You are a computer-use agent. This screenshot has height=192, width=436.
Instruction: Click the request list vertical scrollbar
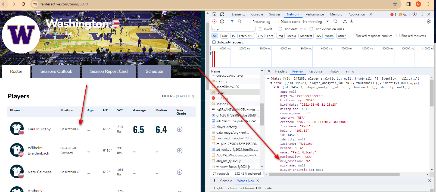[x=262, y=114]
